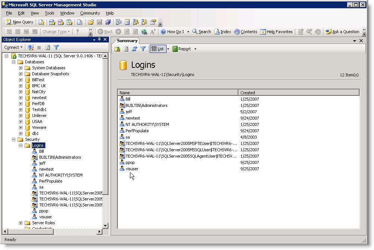
Task: Select the sa login in Object Explorer
Action: click(41, 187)
